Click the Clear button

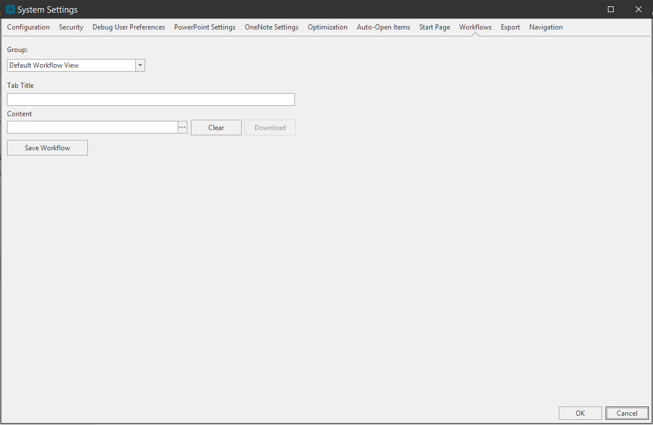(x=216, y=128)
